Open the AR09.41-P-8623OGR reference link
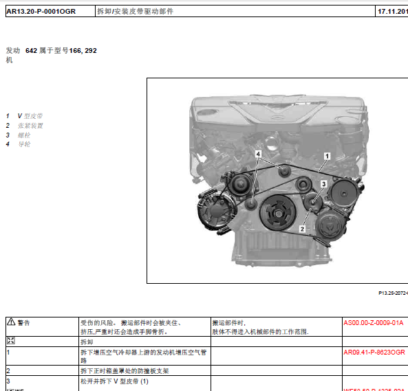 374,353
